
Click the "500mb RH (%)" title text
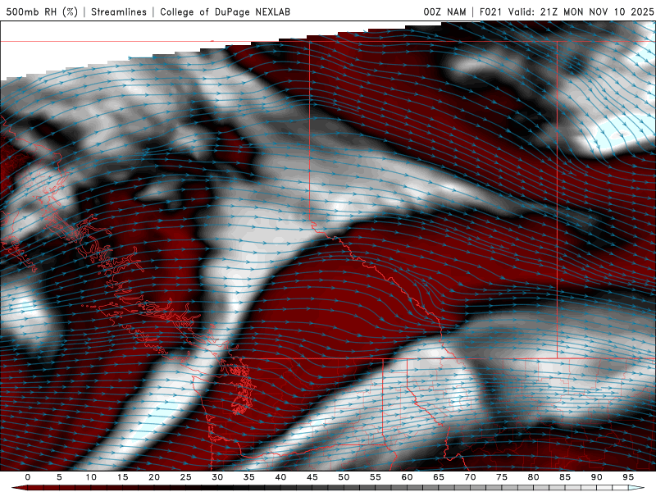pos(42,11)
